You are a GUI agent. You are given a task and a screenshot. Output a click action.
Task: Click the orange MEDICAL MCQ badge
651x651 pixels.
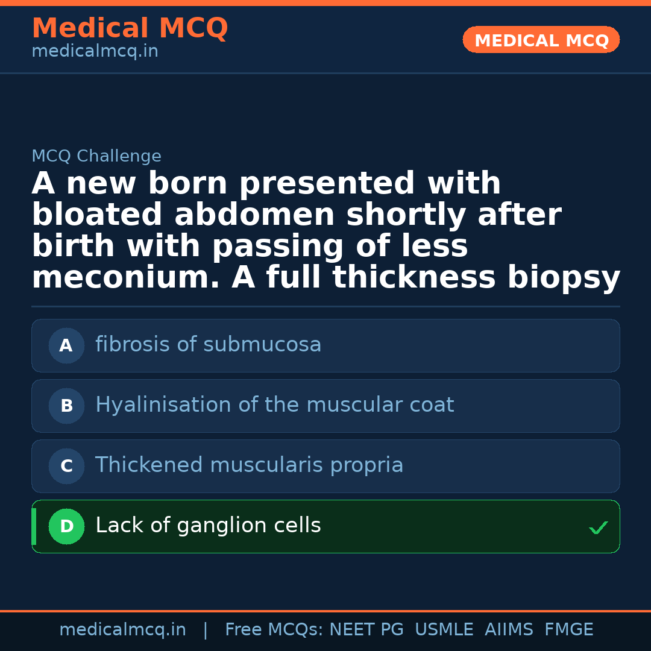point(541,40)
